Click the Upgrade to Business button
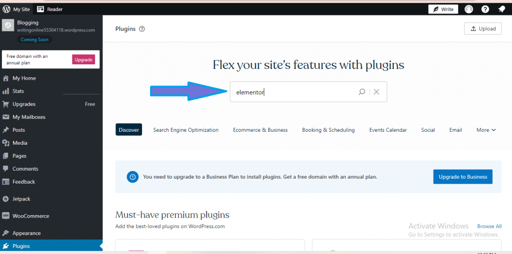Image resolution: width=512 pixels, height=254 pixels. coord(462,177)
